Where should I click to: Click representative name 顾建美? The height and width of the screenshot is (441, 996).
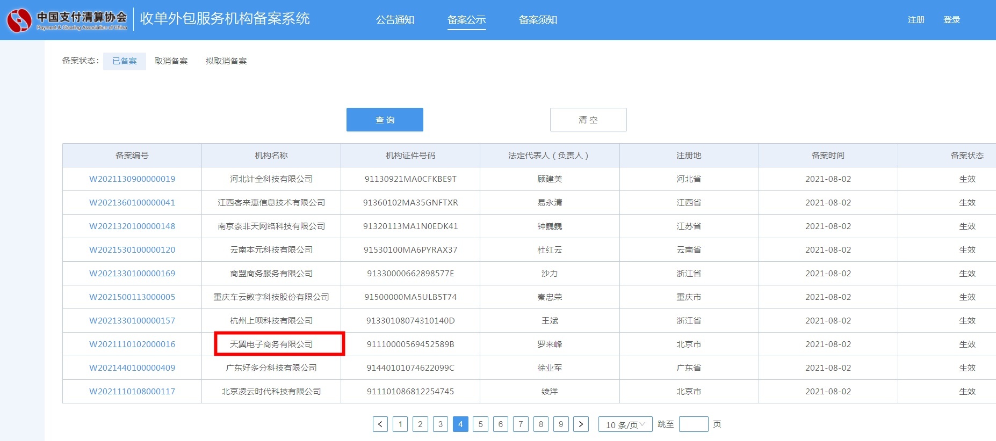point(550,179)
